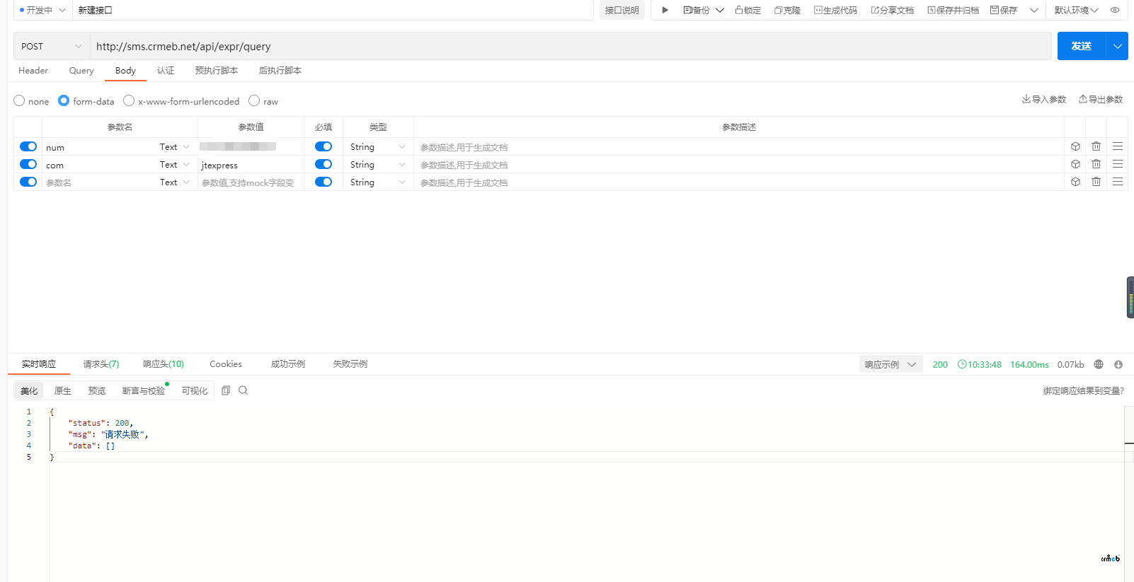Open the 响应头(10) tab

pos(164,364)
